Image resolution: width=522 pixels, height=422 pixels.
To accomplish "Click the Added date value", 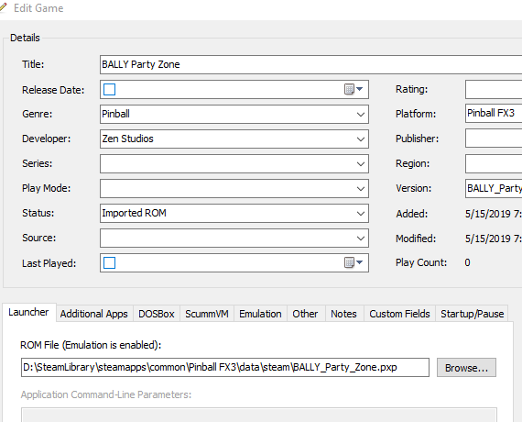I will [494, 214].
